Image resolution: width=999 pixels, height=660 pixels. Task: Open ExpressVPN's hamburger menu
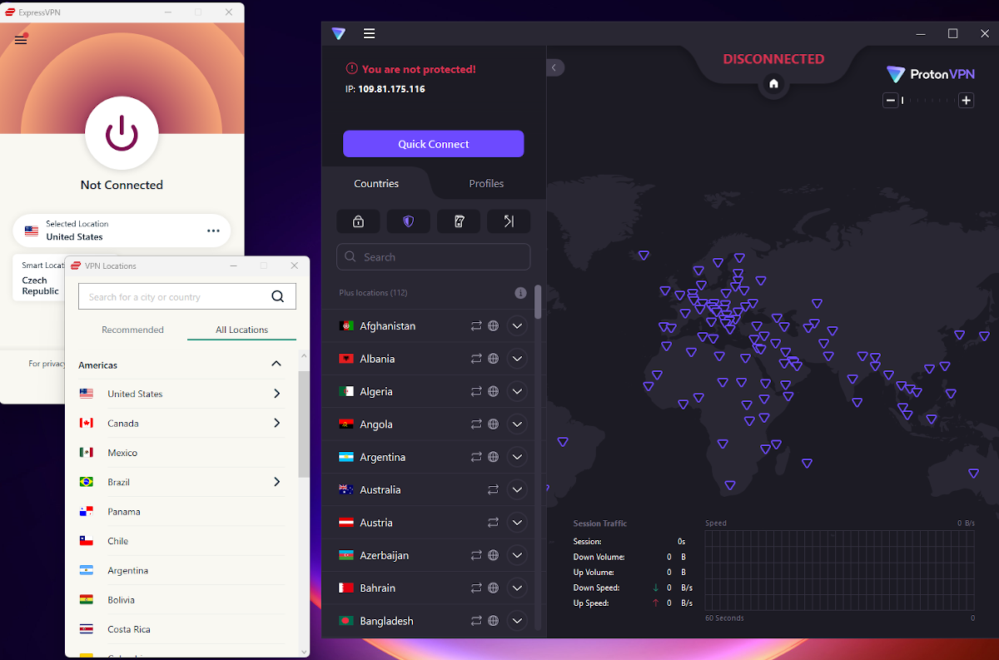coord(20,39)
